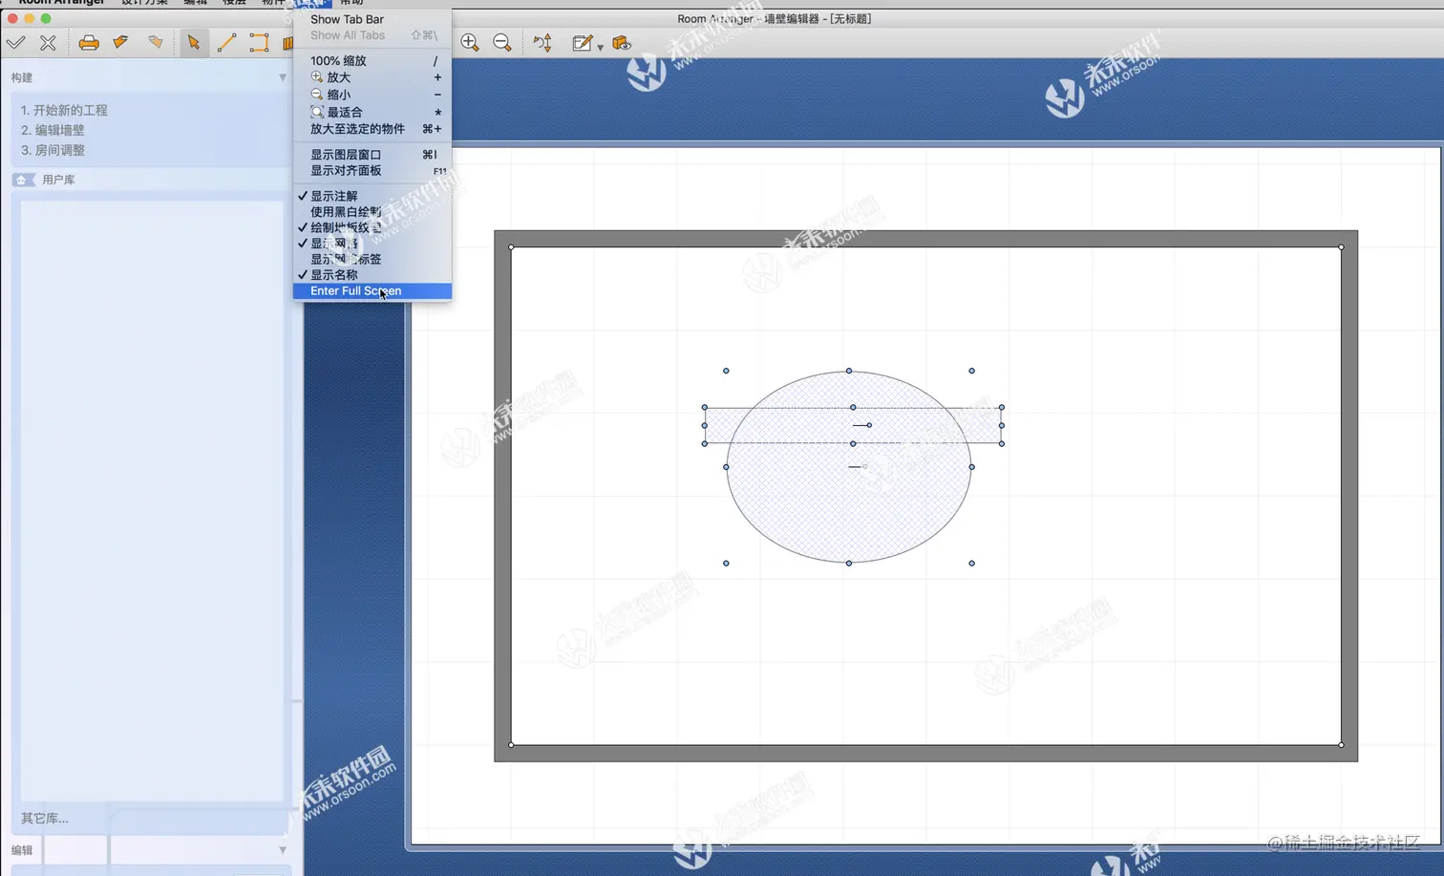The image size is (1444, 876).
Task: Open step 2. 编辑墙壁
Action: (53, 130)
